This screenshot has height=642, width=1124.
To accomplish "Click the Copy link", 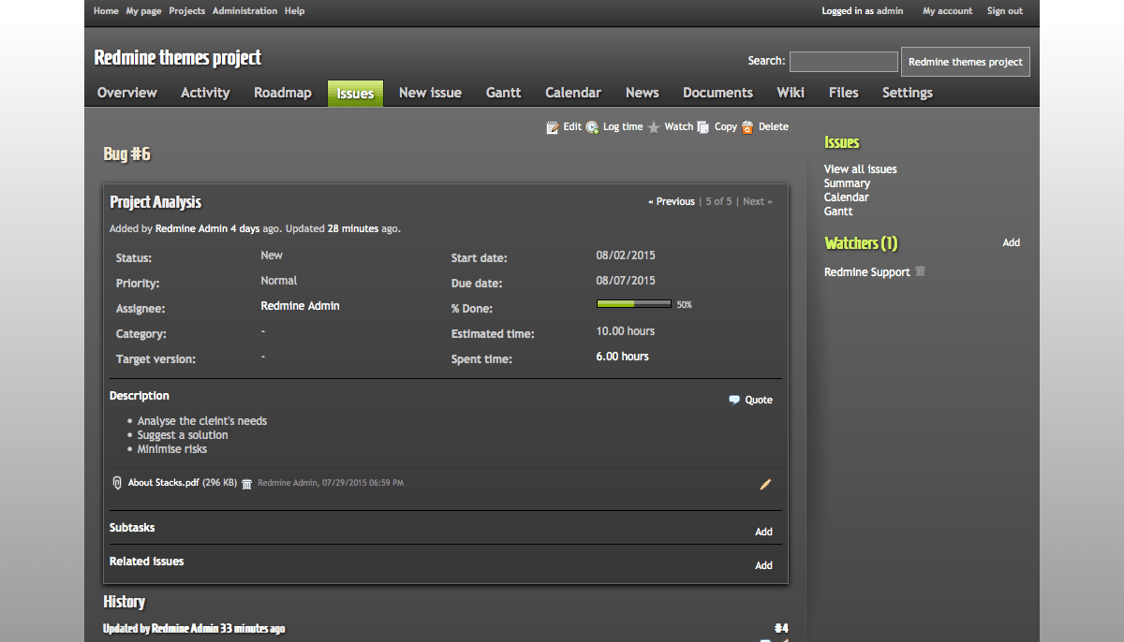I will click(x=726, y=127).
